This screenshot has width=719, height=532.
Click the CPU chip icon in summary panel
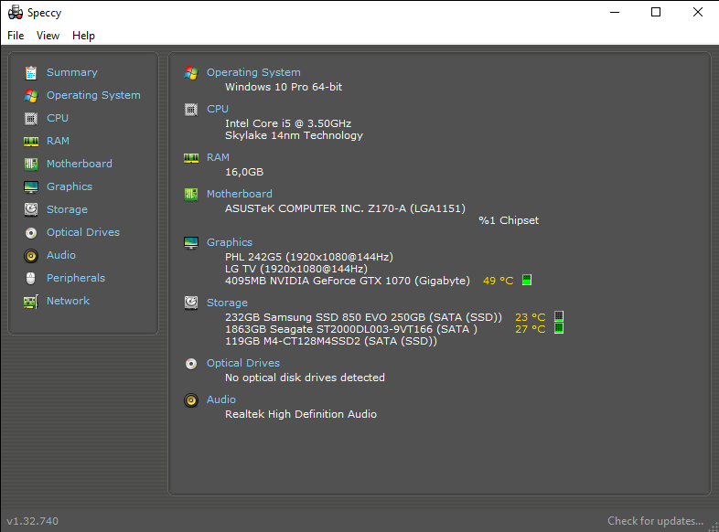(191, 109)
